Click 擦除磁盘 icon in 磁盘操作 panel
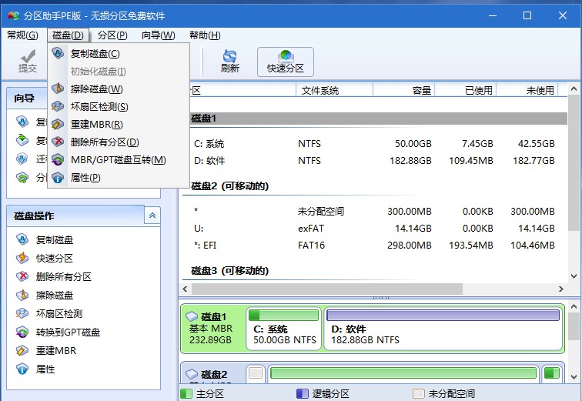 coord(22,295)
